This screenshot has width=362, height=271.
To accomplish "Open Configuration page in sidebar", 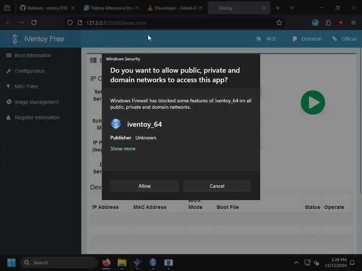I will click(30, 71).
